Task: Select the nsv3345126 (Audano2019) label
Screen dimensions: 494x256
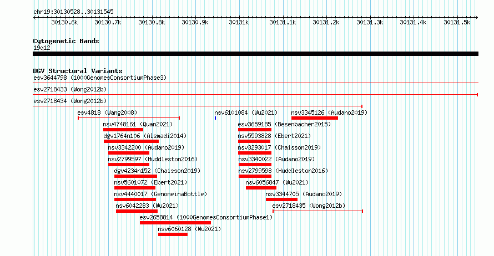Action: click(x=329, y=112)
